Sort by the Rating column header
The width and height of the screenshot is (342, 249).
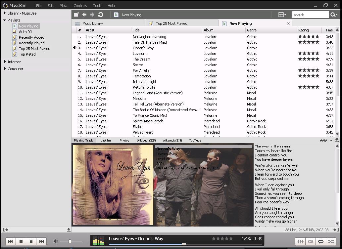click(x=309, y=30)
